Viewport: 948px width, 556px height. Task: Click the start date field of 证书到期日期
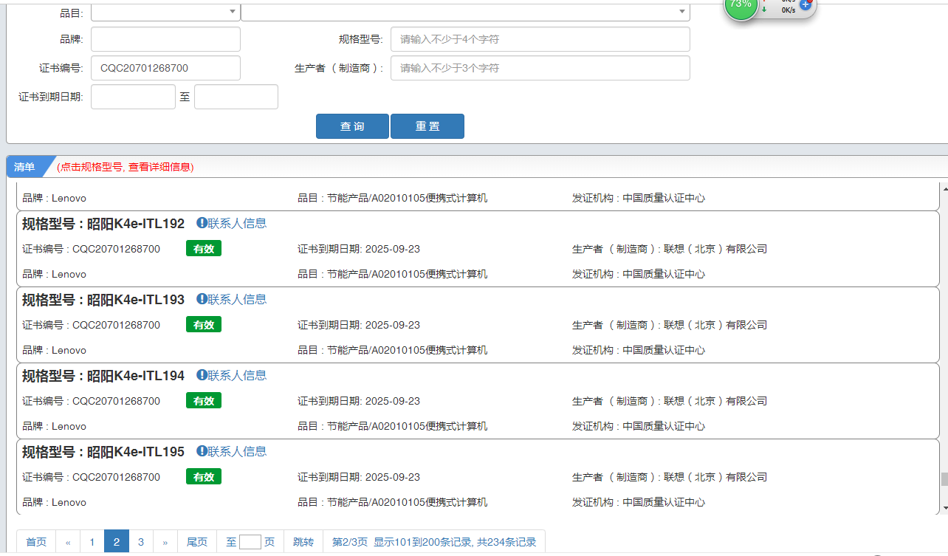[x=133, y=97]
